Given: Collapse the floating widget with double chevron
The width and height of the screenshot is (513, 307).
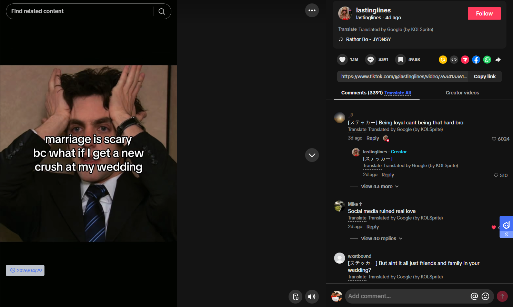Looking at the screenshot, I should tap(506, 234).
